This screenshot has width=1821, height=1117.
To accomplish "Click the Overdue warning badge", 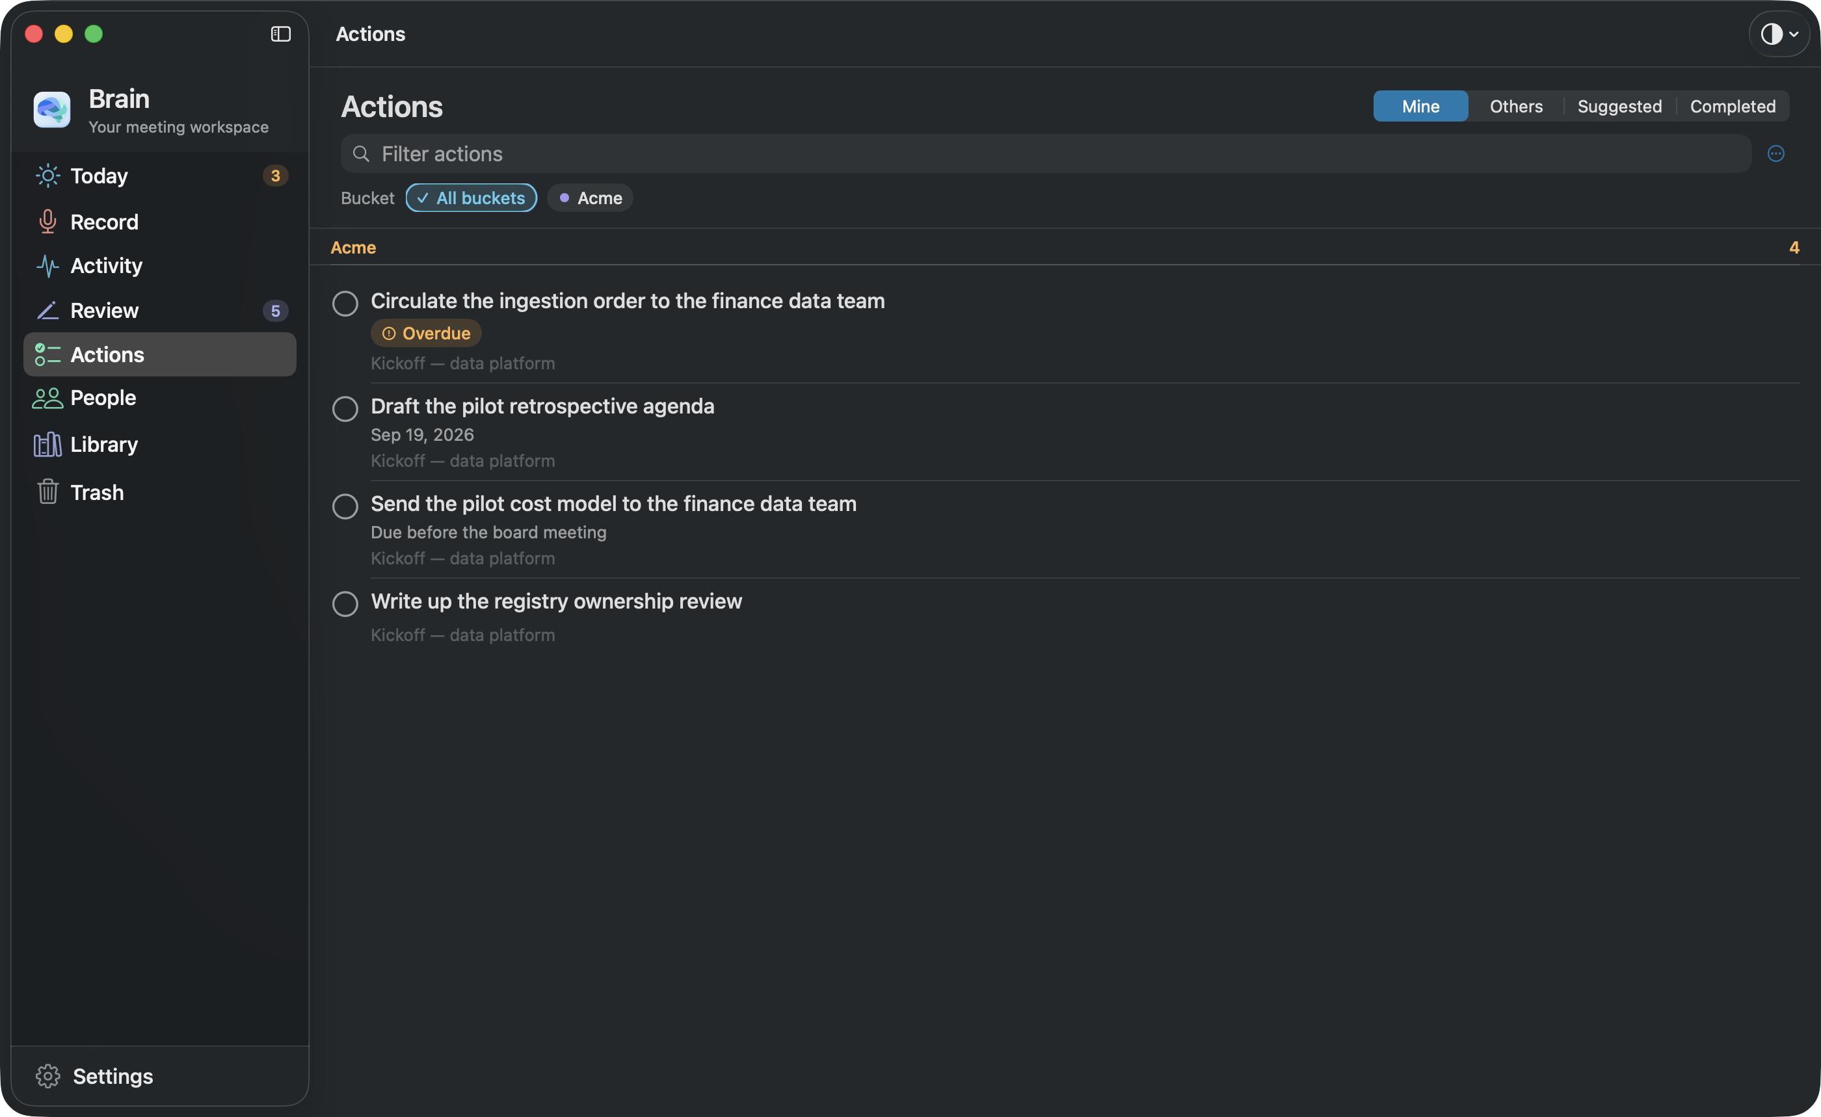I will pos(427,333).
